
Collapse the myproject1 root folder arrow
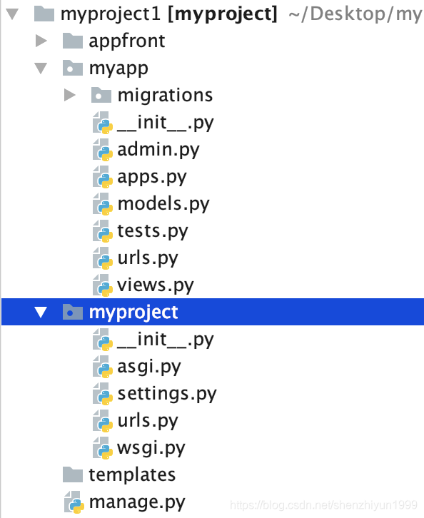(13, 14)
